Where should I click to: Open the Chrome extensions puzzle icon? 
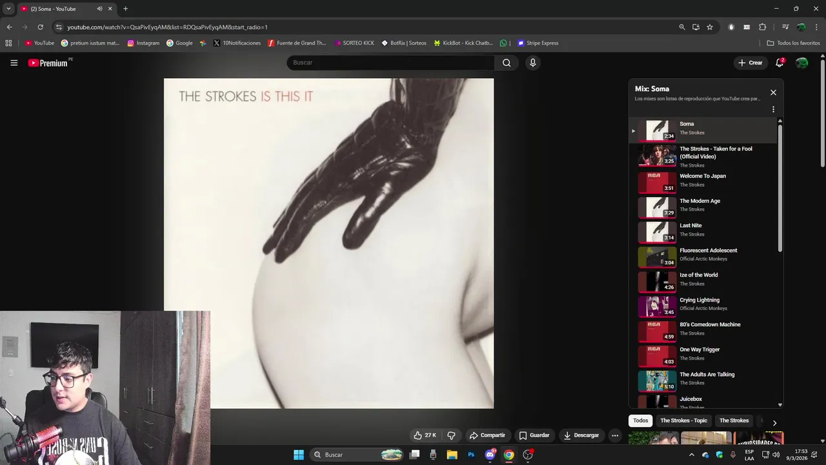763,27
